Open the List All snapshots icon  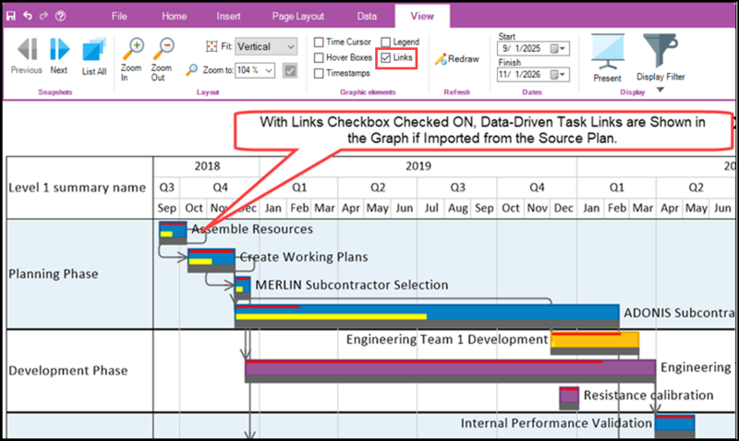pyautogui.click(x=94, y=56)
